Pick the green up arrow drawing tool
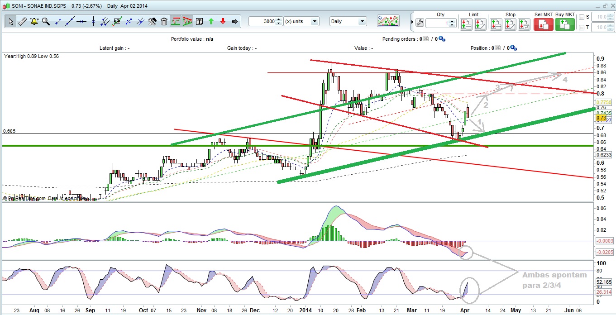 tap(211, 21)
